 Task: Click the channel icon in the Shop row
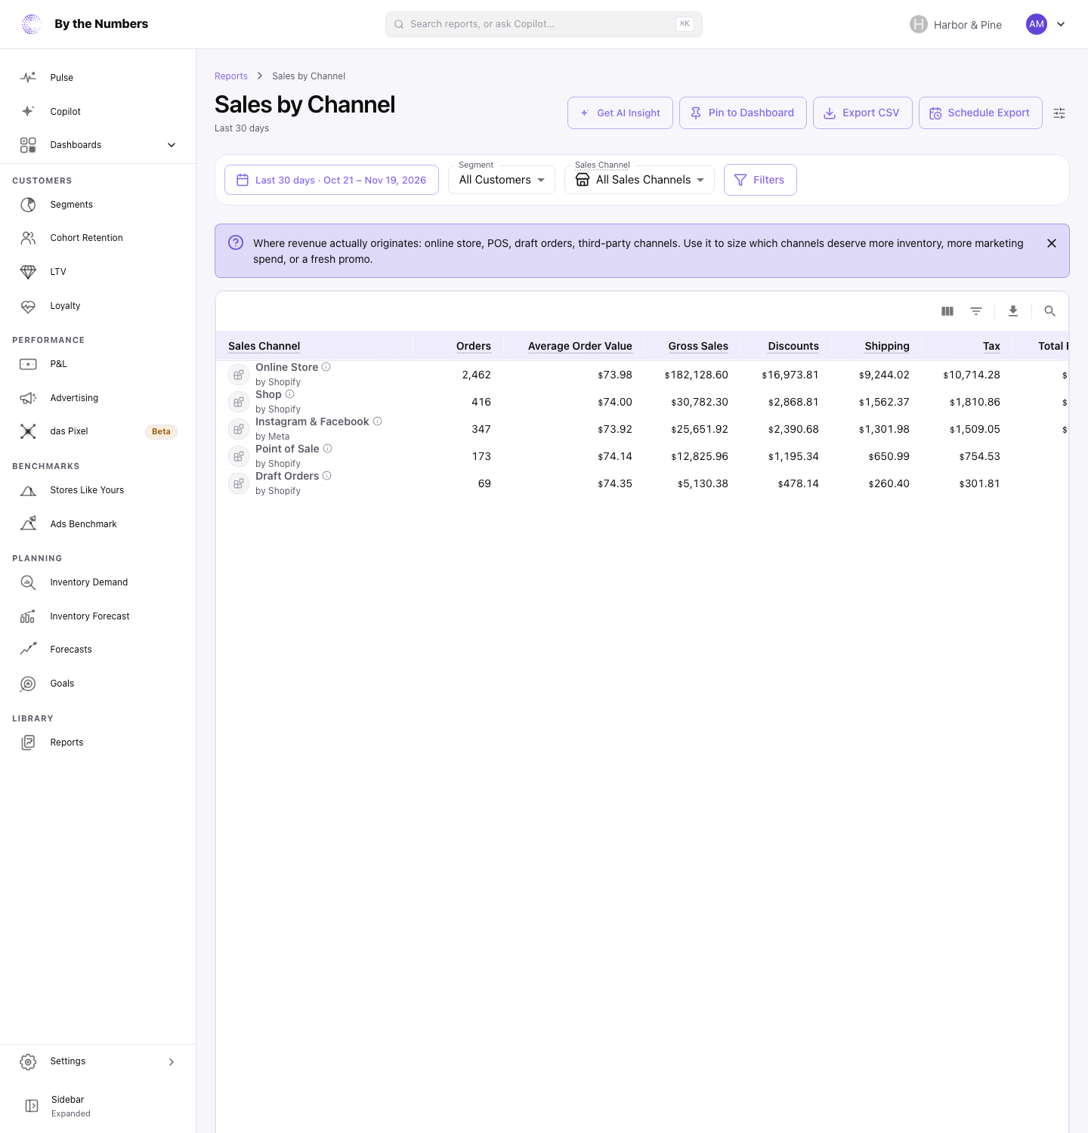[x=239, y=402]
